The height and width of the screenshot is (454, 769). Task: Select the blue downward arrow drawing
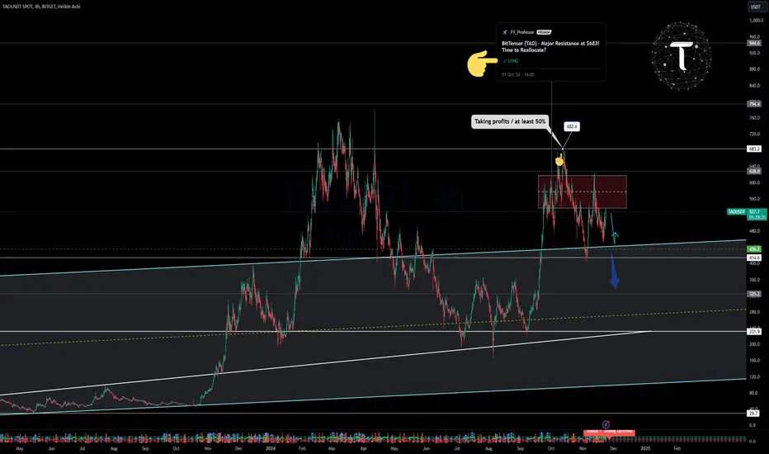coord(614,271)
